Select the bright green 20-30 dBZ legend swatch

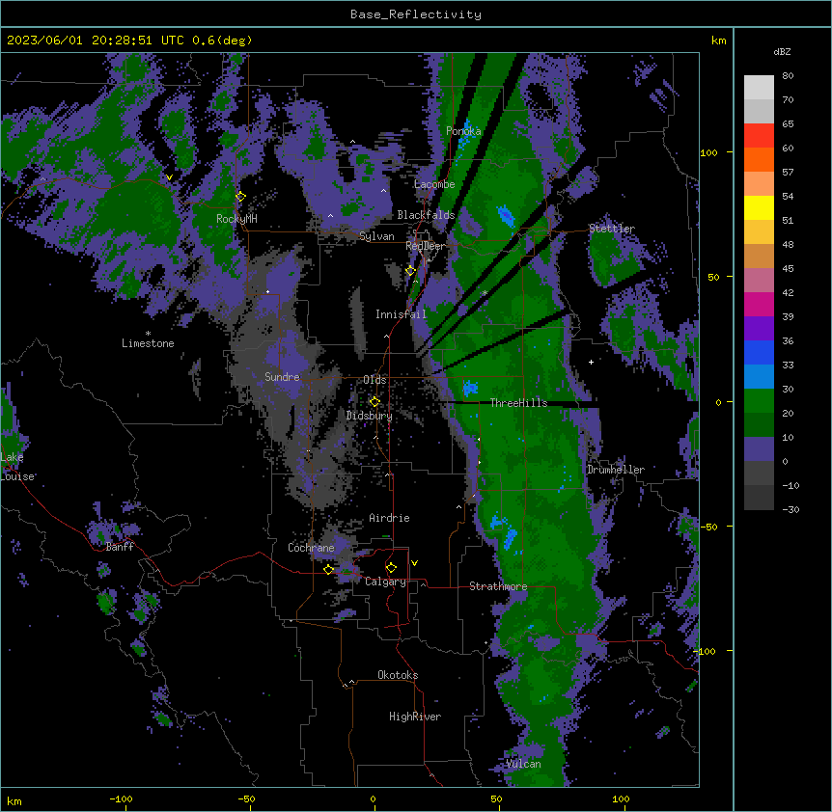[759, 401]
